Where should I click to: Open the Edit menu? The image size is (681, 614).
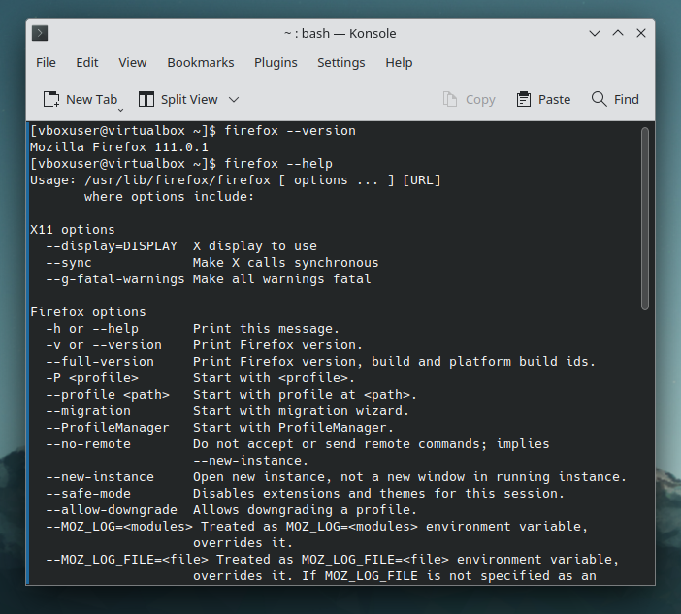87,62
